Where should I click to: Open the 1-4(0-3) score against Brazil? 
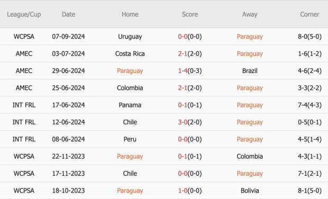[x=190, y=71]
